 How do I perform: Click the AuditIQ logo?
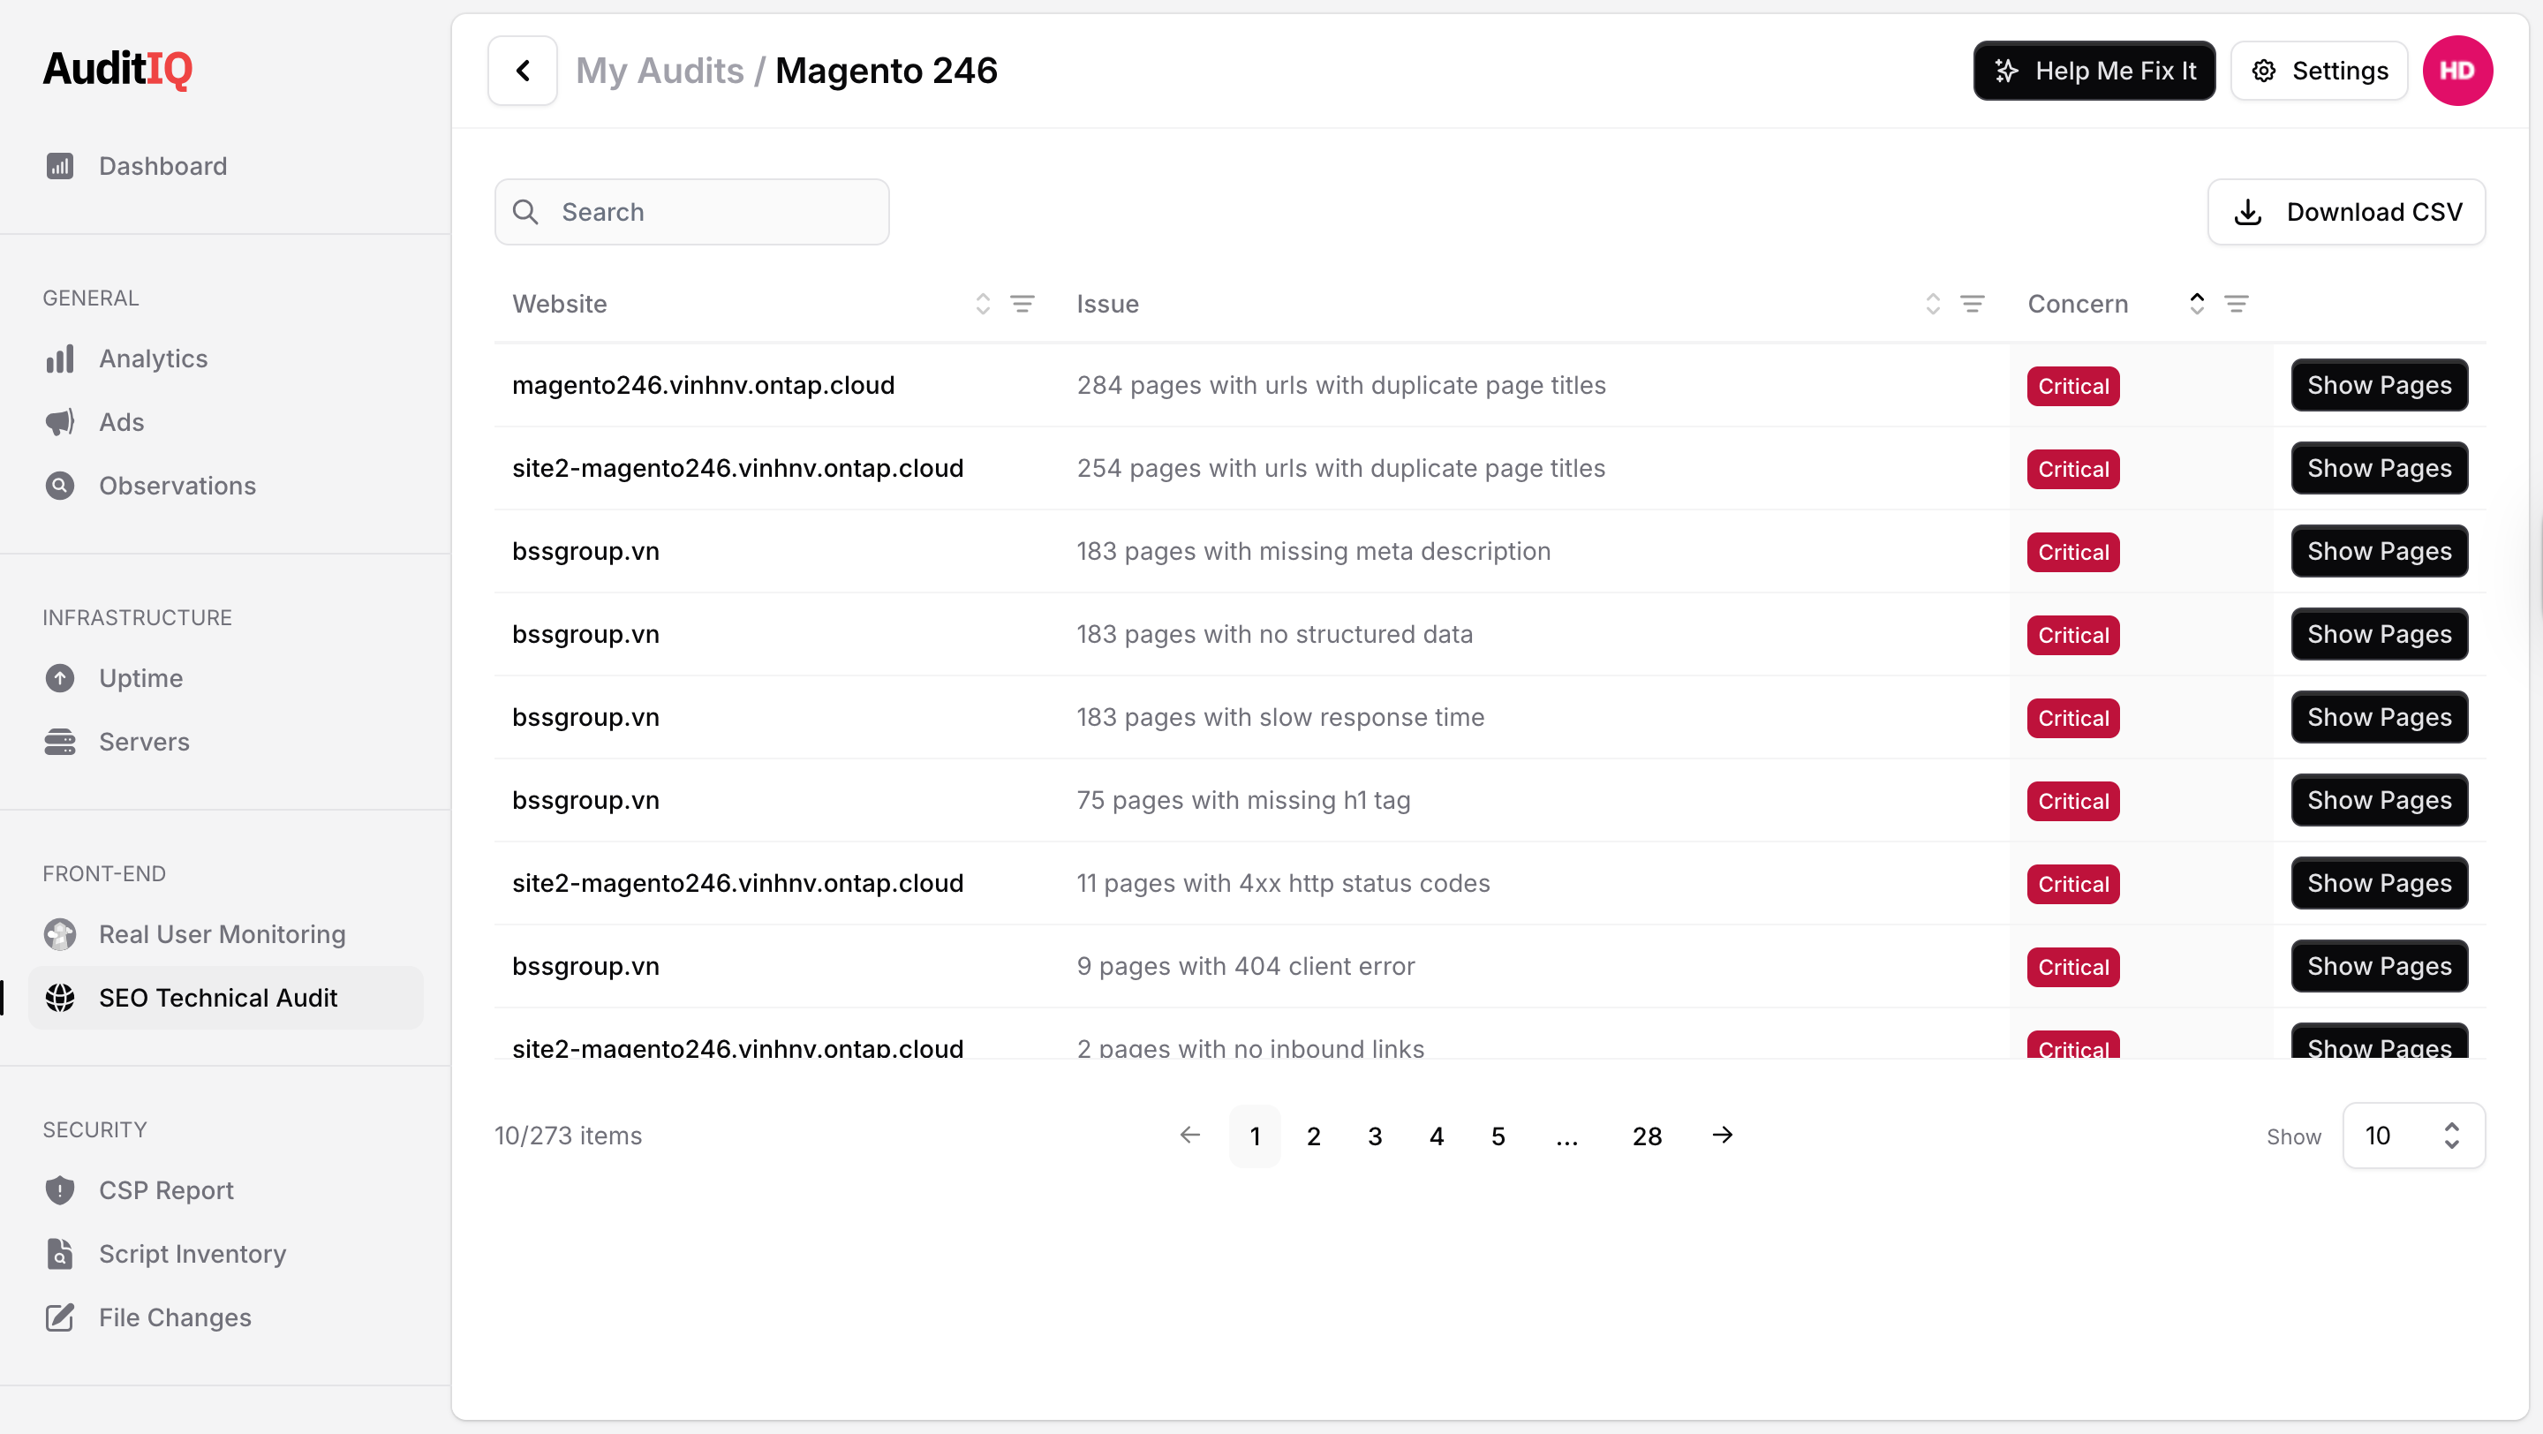tap(117, 69)
